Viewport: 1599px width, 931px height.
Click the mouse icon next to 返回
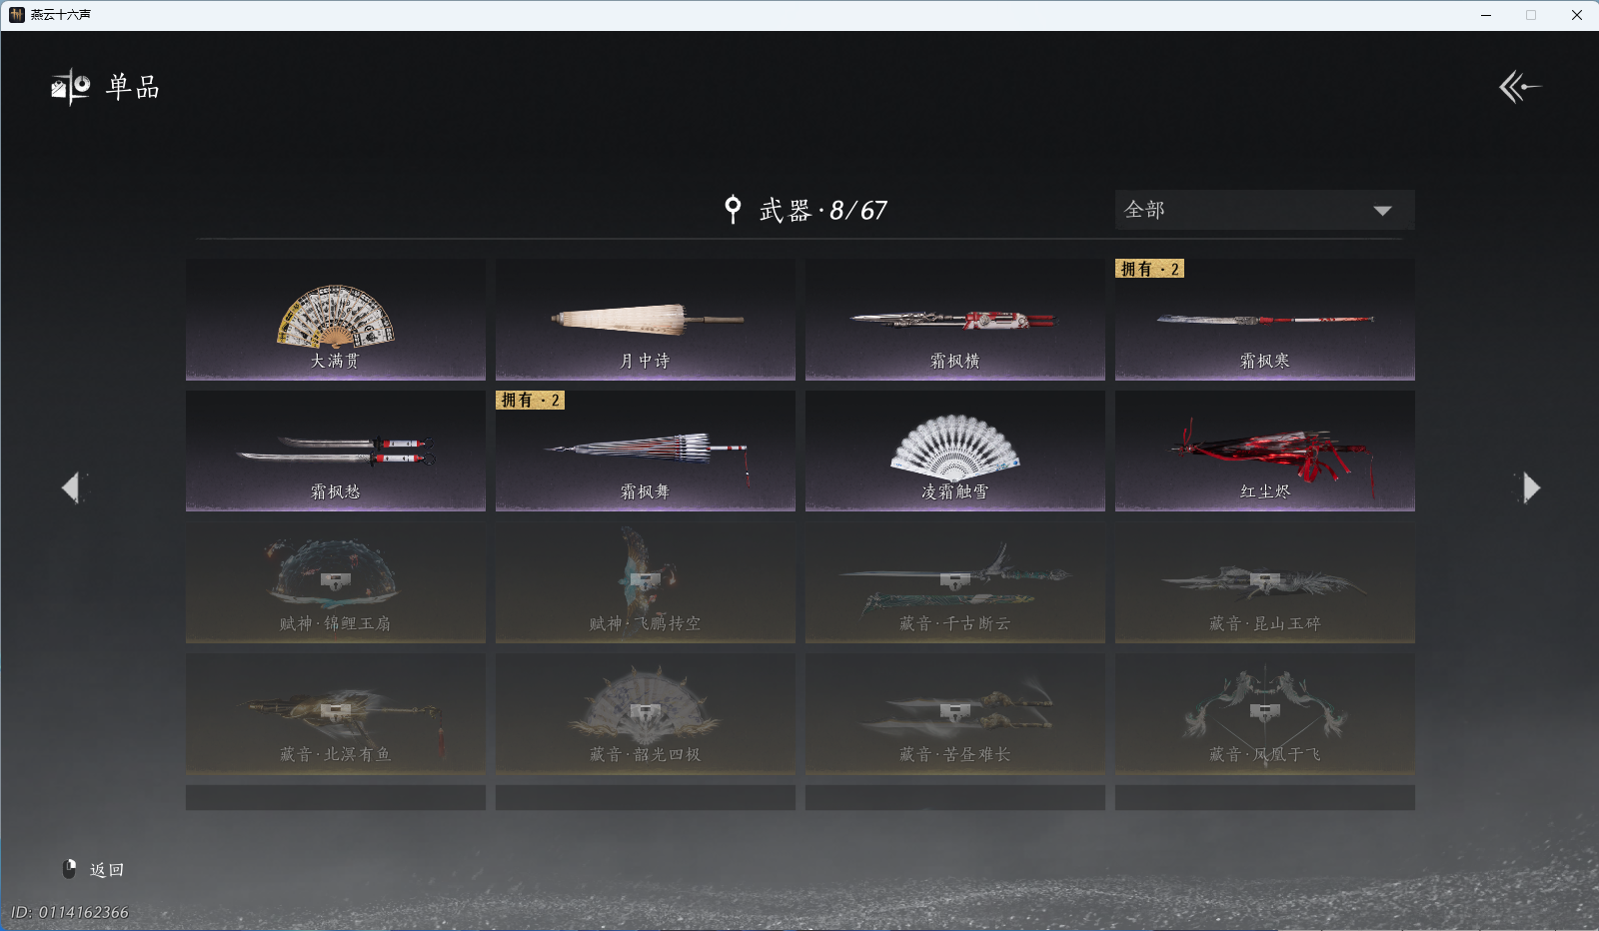pos(70,869)
